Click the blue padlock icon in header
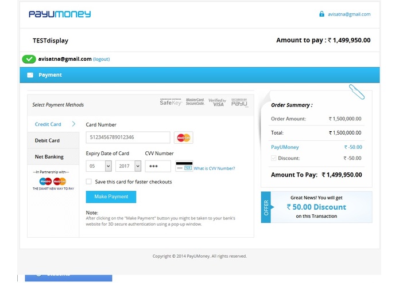The image size is (399, 283). 321,14
